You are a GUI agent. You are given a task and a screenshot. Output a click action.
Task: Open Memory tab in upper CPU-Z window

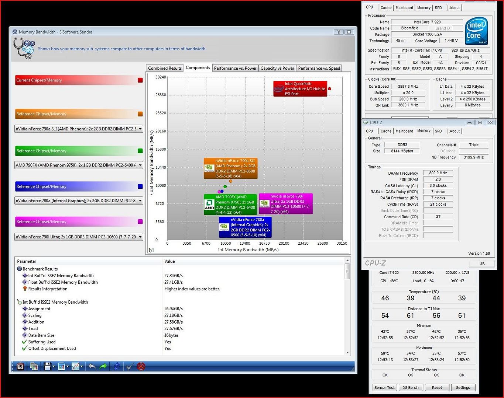424,8
